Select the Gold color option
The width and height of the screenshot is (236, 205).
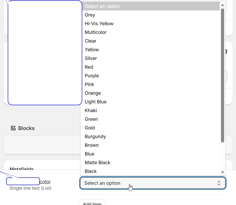click(x=90, y=128)
